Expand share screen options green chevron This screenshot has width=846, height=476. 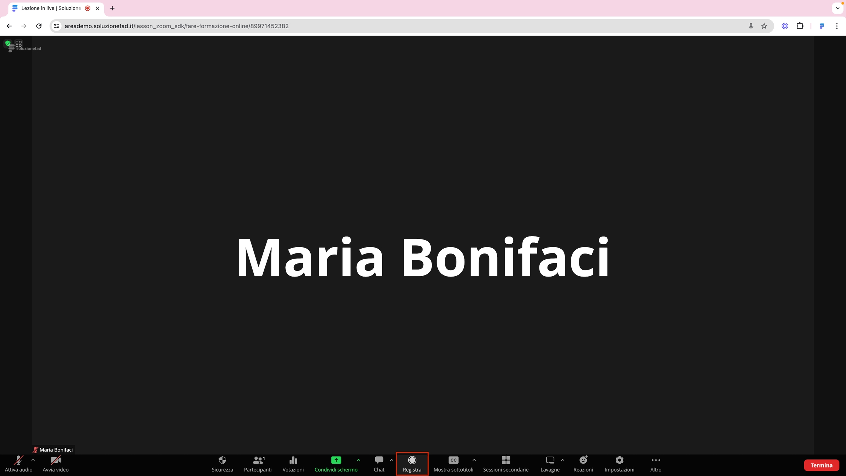(358, 460)
